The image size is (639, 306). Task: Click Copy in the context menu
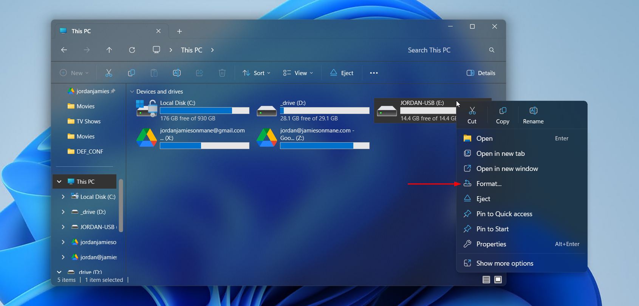[x=503, y=115]
